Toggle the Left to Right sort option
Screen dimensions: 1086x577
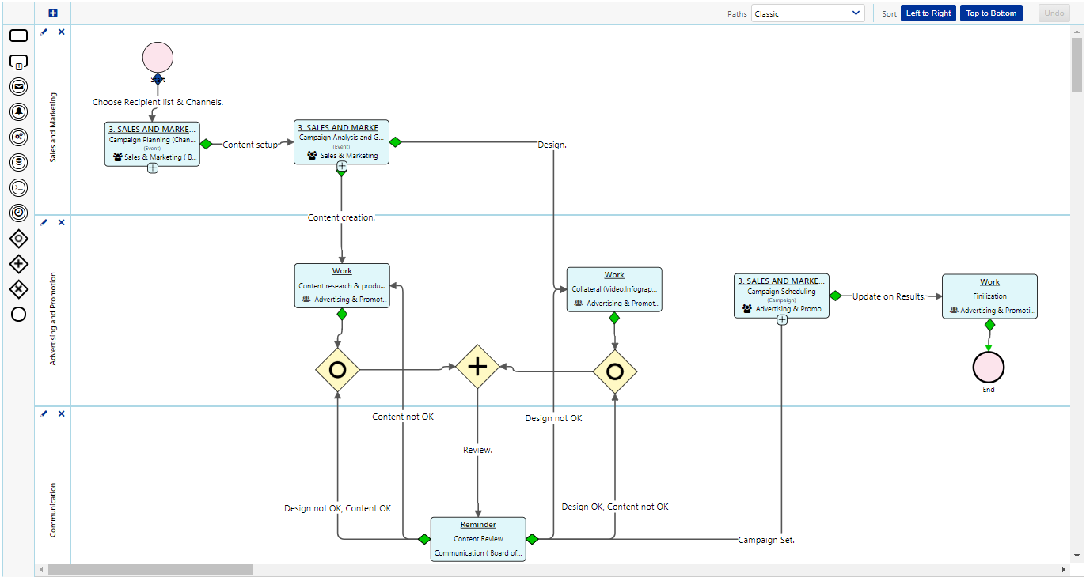click(x=928, y=13)
